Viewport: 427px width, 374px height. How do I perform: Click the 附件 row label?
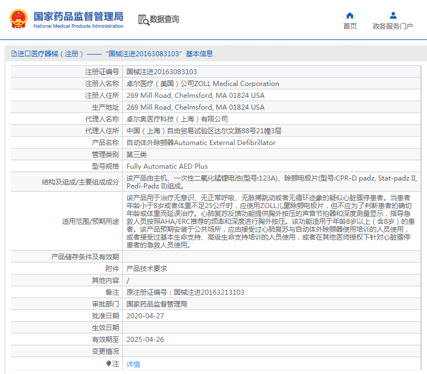click(113, 268)
